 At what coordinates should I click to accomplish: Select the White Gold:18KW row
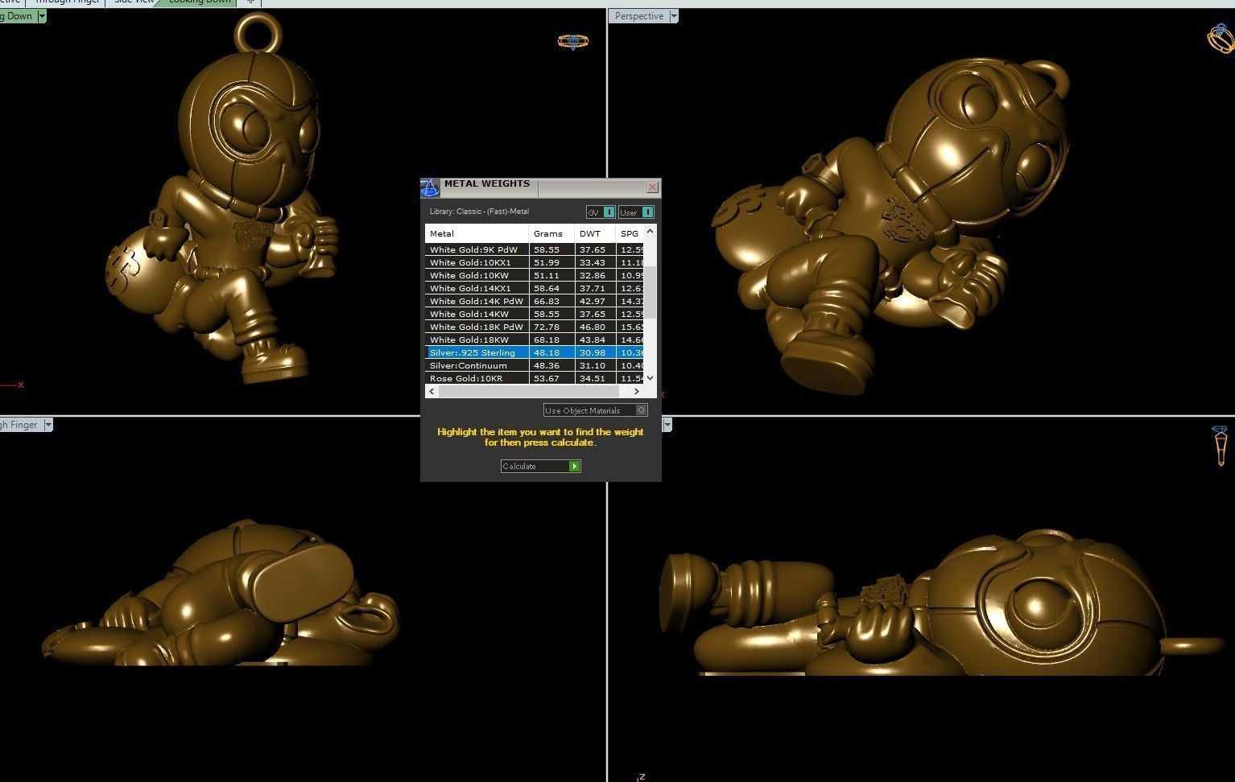click(x=535, y=340)
